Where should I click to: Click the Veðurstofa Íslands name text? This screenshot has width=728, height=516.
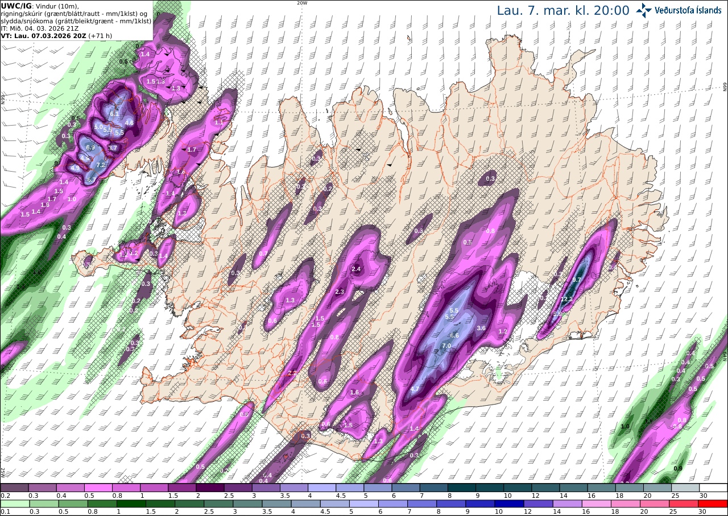(x=688, y=10)
